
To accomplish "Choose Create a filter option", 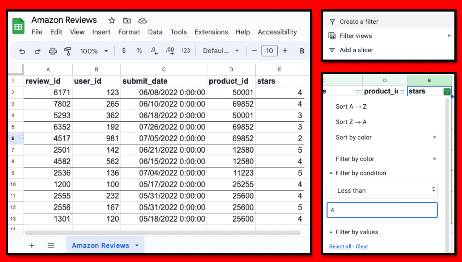I will (x=359, y=22).
